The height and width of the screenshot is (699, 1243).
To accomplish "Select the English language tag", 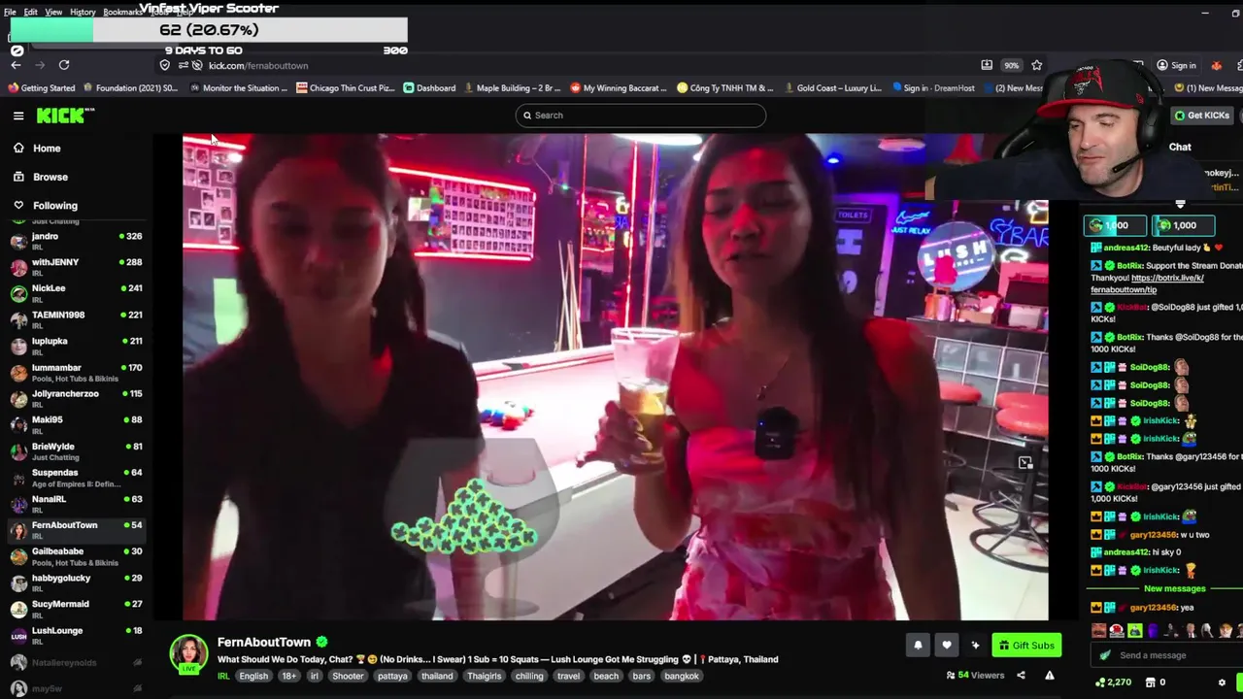I will pos(253,677).
